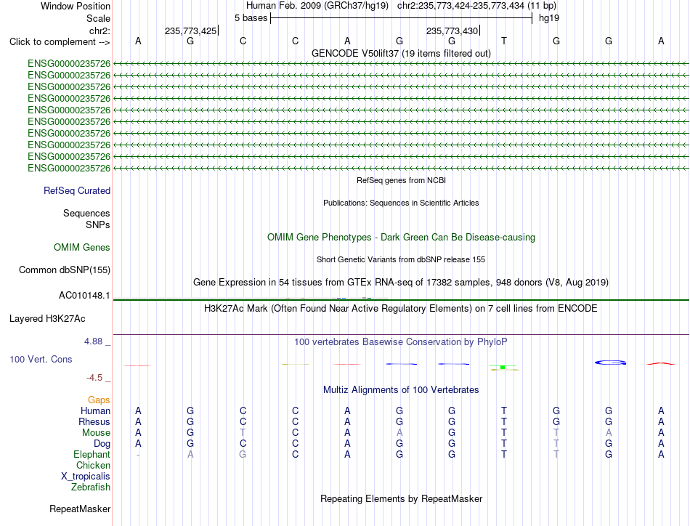This screenshot has height=526, width=690.
Task: Click position marker 235,773,425
Action: tap(190, 31)
